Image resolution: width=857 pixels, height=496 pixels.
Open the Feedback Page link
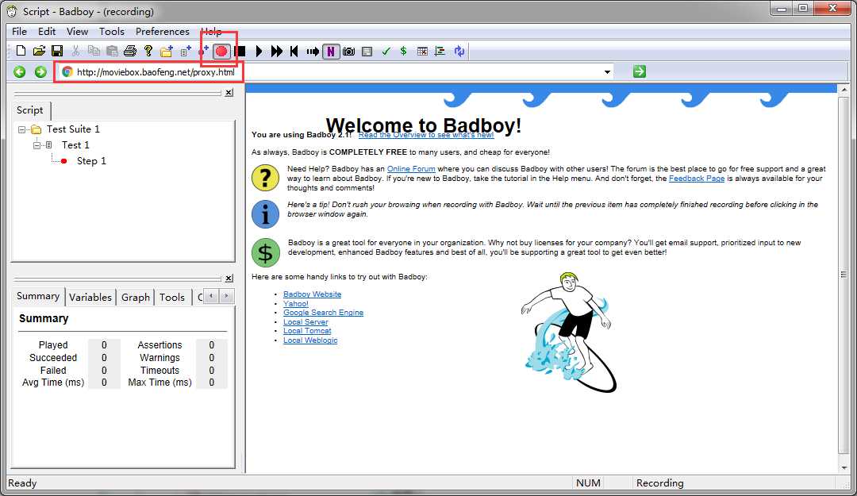[x=697, y=179]
